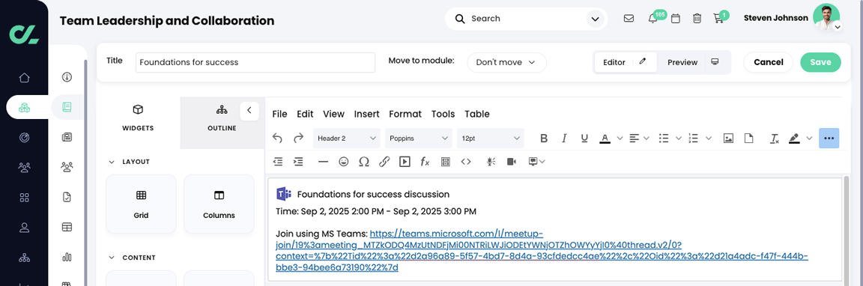Apply highlight background color

click(793, 138)
